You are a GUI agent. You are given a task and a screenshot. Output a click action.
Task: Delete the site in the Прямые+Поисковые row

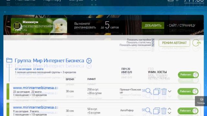tap(164, 91)
